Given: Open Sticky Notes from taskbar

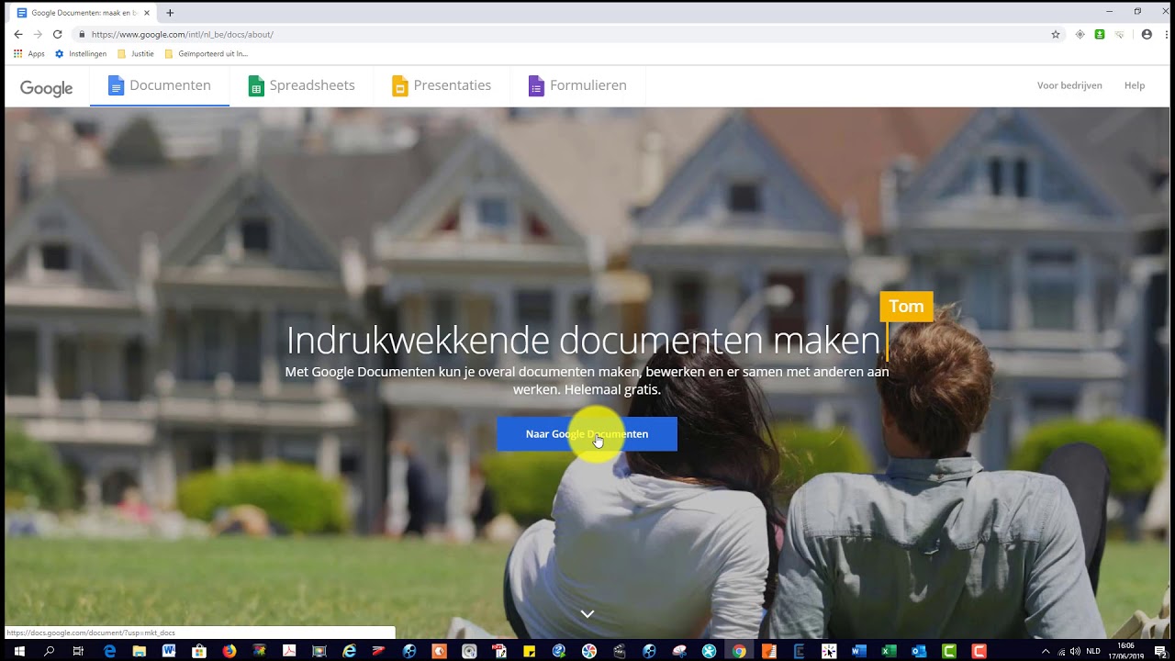Looking at the screenshot, I should pyautogui.click(x=529, y=651).
